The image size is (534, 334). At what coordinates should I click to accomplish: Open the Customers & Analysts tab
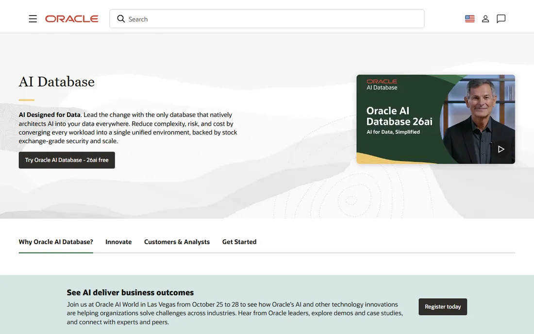[x=177, y=242]
